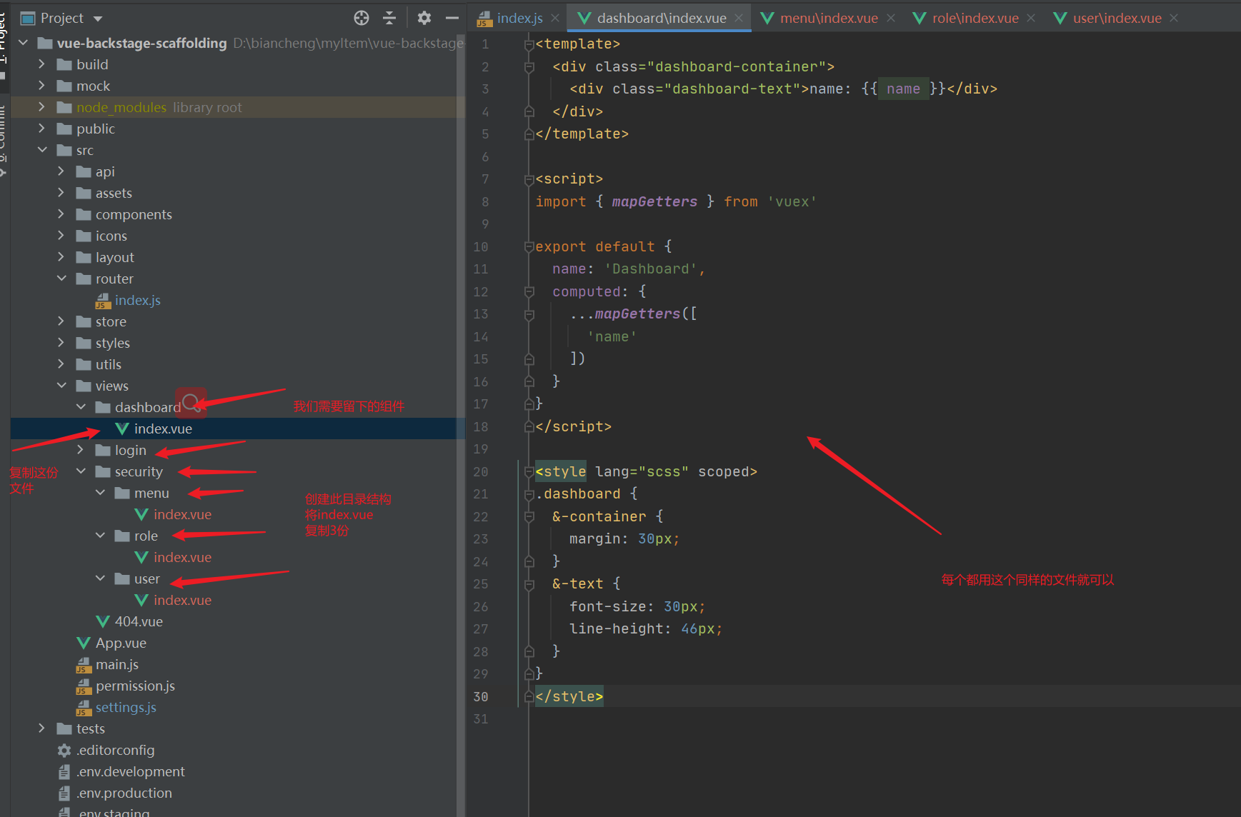Image resolution: width=1241 pixels, height=817 pixels.
Task: Select the .editorconfig file
Action: (115, 750)
